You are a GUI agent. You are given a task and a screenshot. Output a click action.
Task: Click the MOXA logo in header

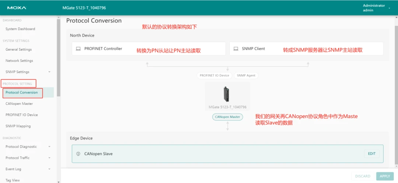pyautogui.click(x=17, y=8)
